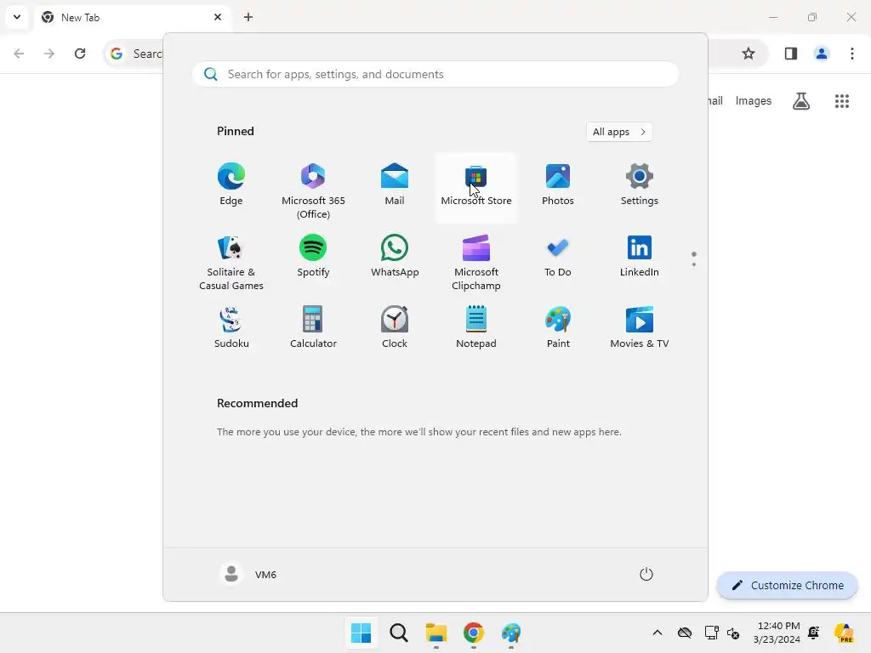Open Chrome three-dot menu

tap(852, 54)
